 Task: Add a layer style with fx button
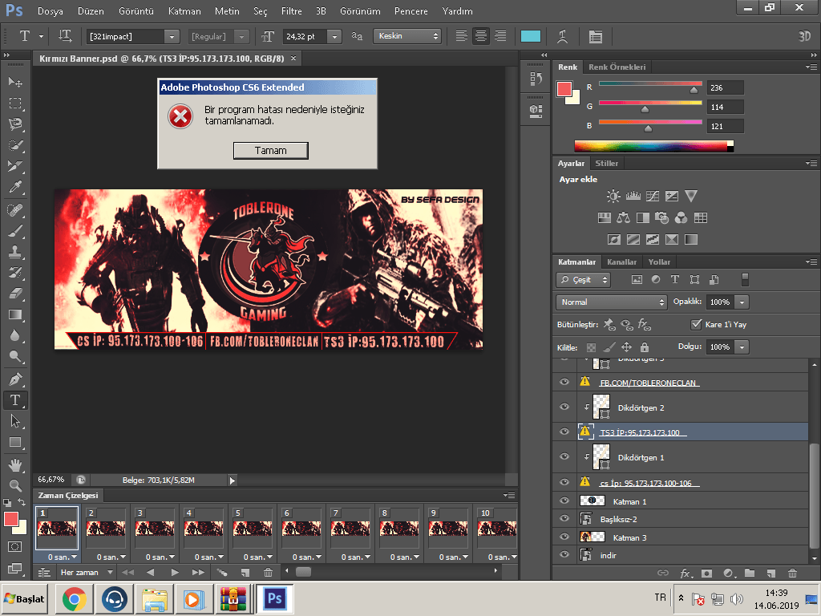point(686,573)
